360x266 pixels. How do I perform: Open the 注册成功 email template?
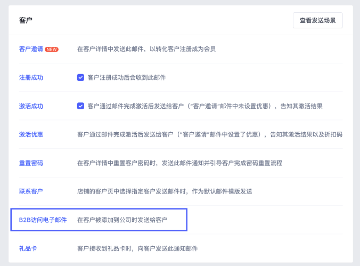(x=31, y=77)
